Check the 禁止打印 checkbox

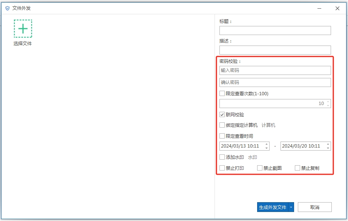(222, 168)
